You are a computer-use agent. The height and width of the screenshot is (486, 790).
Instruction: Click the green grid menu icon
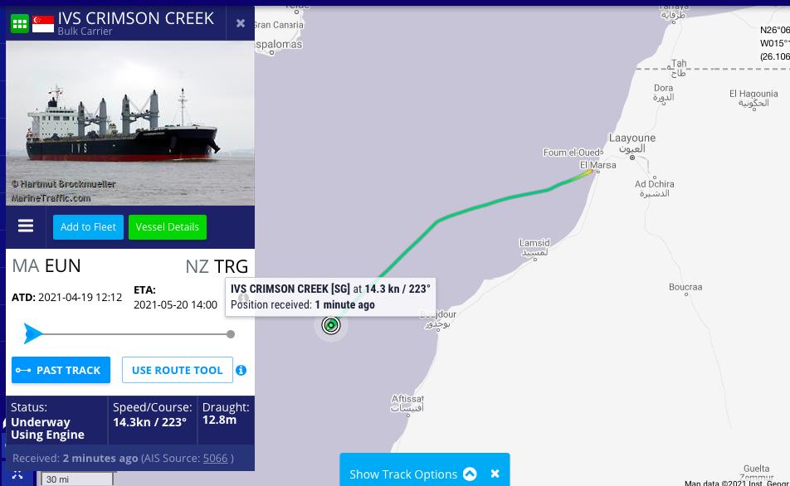(x=20, y=23)
